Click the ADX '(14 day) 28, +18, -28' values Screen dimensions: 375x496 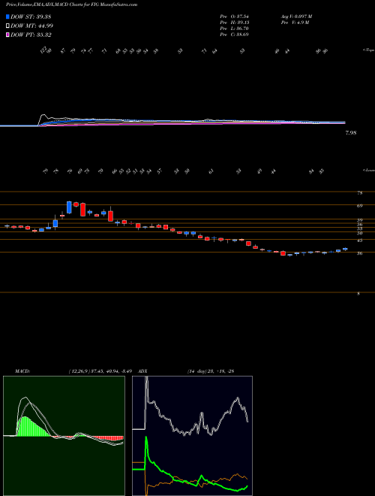click(x=211, y=370)
